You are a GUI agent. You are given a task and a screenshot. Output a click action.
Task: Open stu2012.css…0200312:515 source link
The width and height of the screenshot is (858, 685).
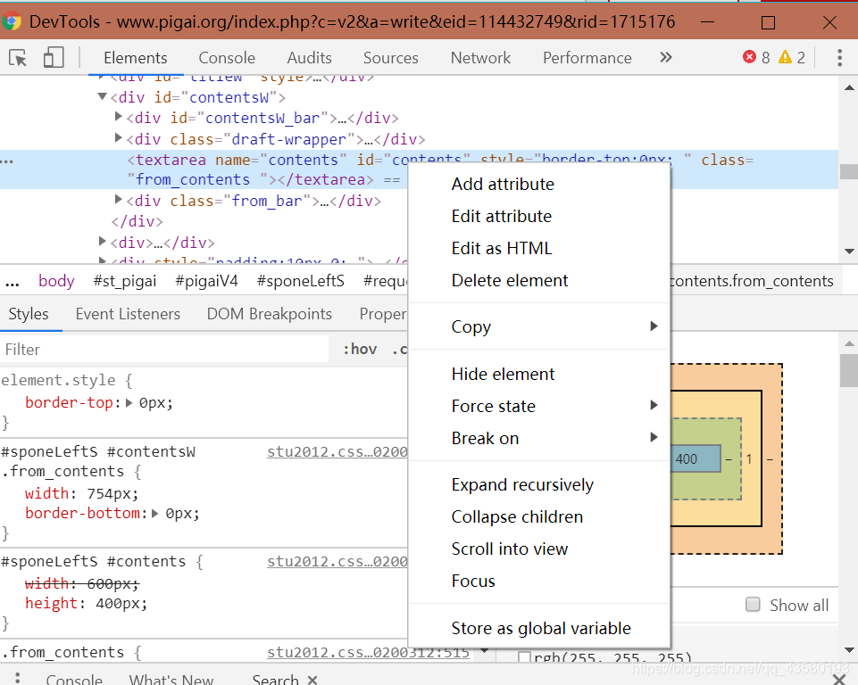coord(368,652)
